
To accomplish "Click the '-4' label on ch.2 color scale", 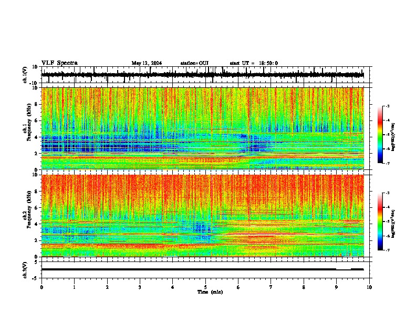I will coord(387,207).
